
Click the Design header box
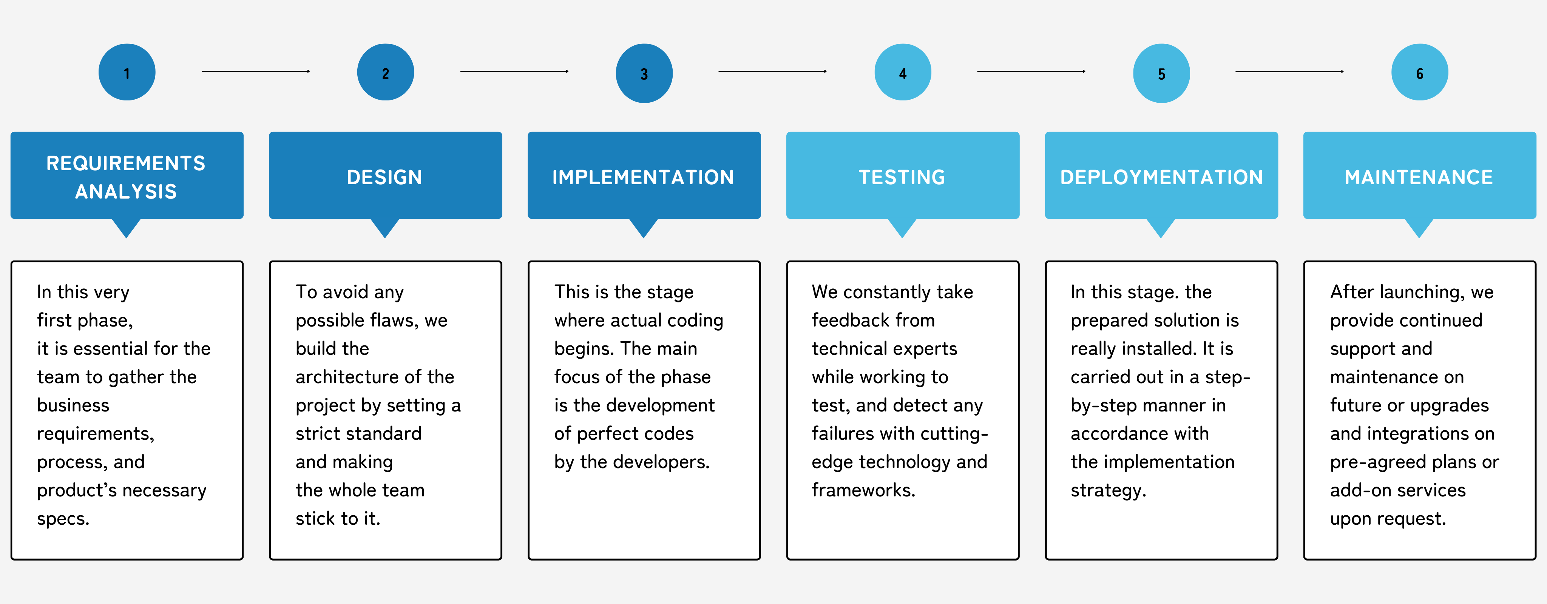coord(386,176)
